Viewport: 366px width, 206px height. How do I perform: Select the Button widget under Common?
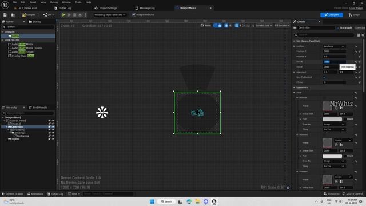click(x=28, y=36)
